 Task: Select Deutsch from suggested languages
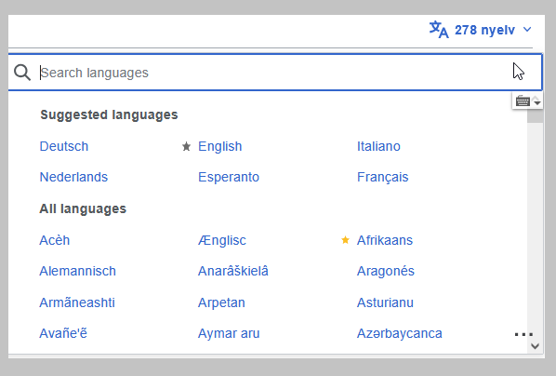point(64,146)
